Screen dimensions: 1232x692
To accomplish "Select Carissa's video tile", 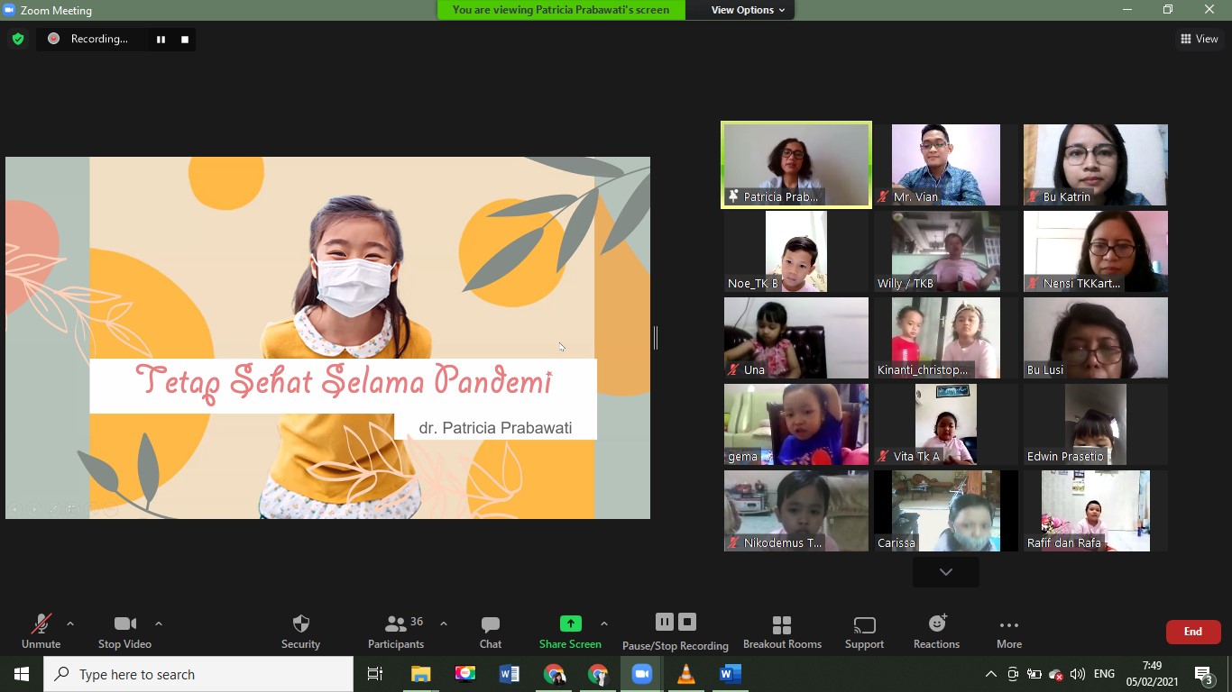I will pos(946,511).
